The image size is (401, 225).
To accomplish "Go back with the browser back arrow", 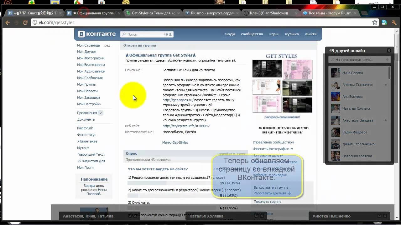I will [8, 22].
